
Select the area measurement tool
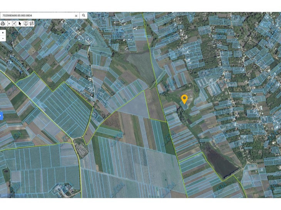[x=14, y=23]
